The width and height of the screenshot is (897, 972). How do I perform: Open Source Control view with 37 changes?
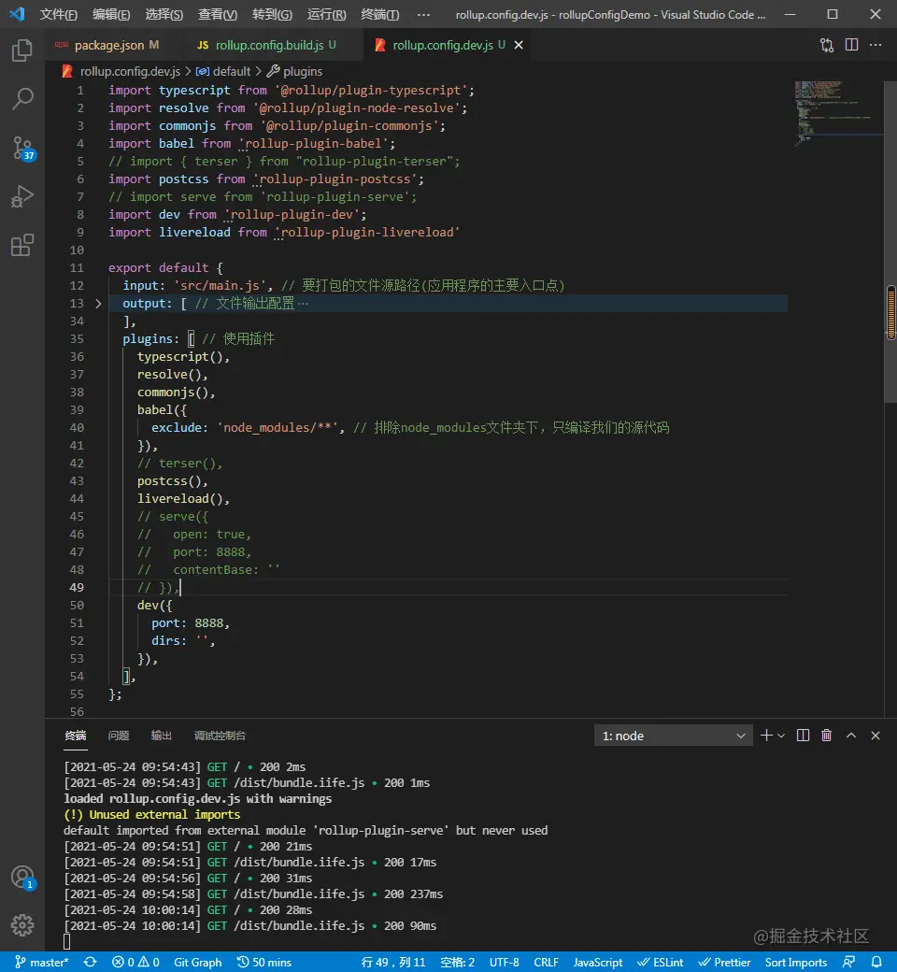23,149
